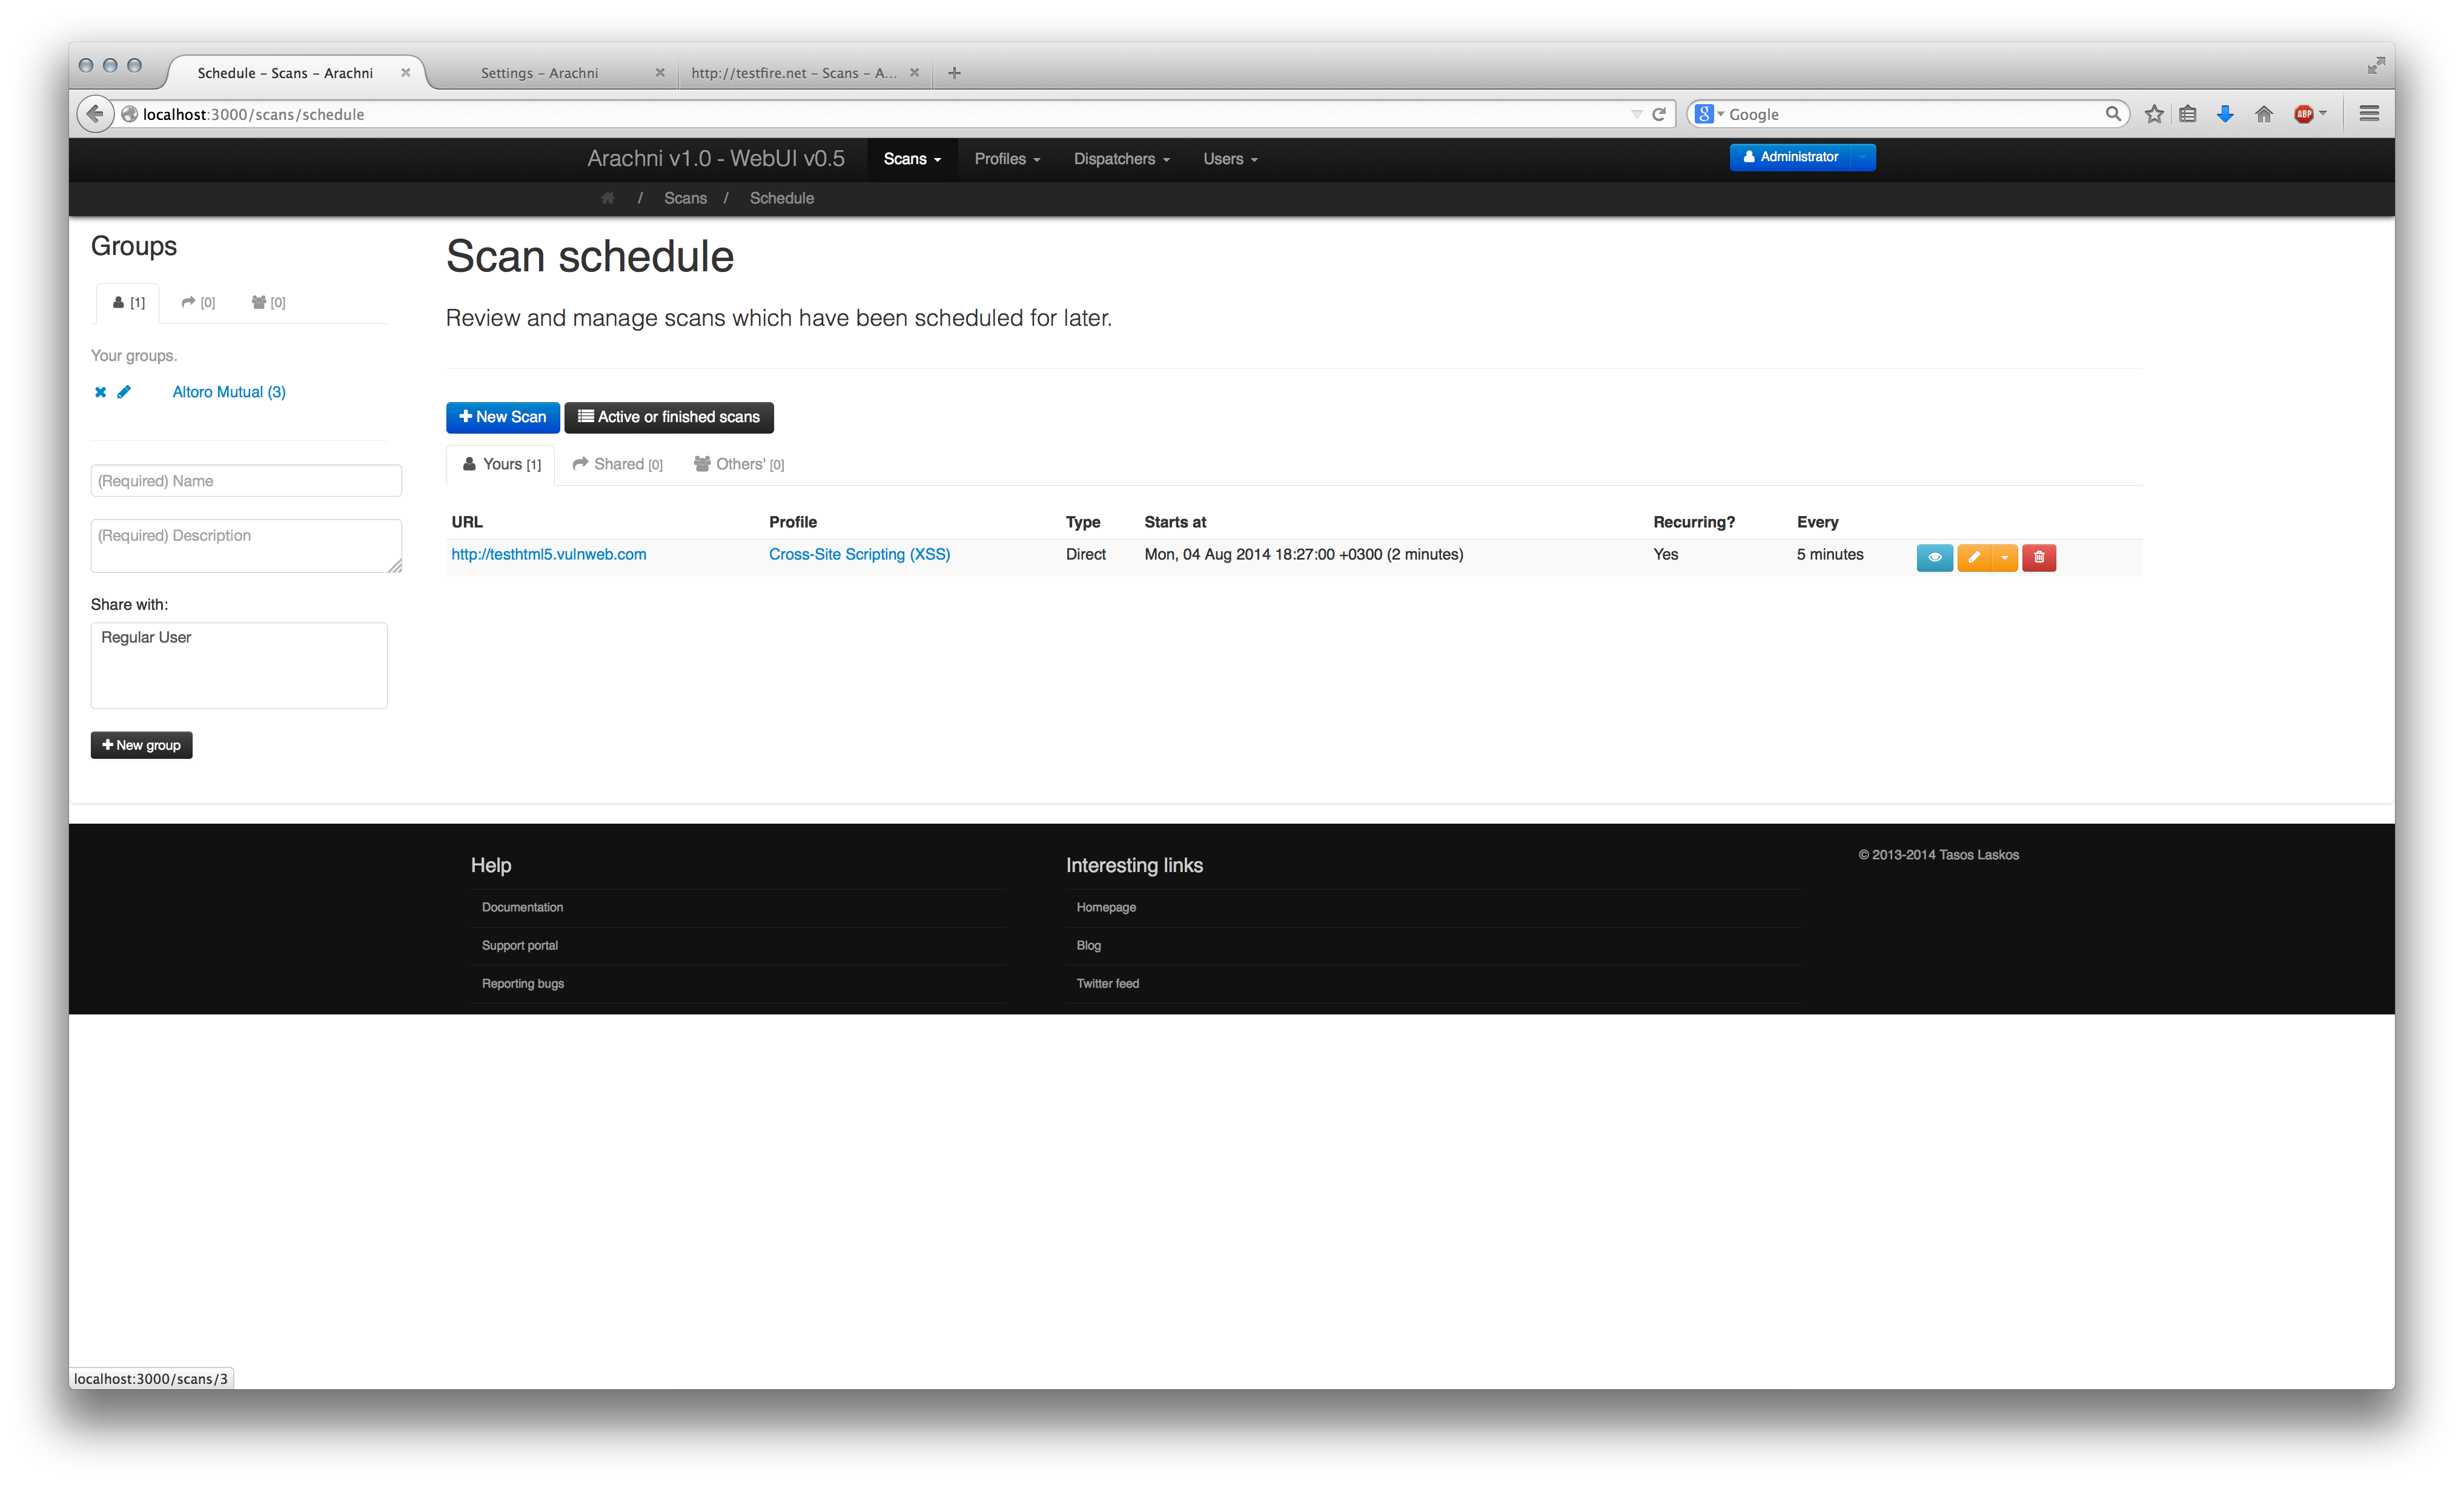The height and width of the screenshot is (1485, 2464).
Task: Bookmark the page with the star icon
Action: [x=2153, y=114]
